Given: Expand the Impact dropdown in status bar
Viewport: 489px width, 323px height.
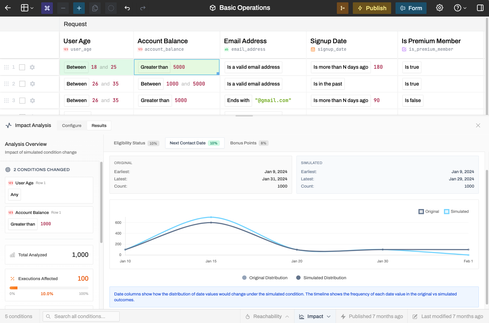Looking at the screenshot, I should (x=315, y=316).
